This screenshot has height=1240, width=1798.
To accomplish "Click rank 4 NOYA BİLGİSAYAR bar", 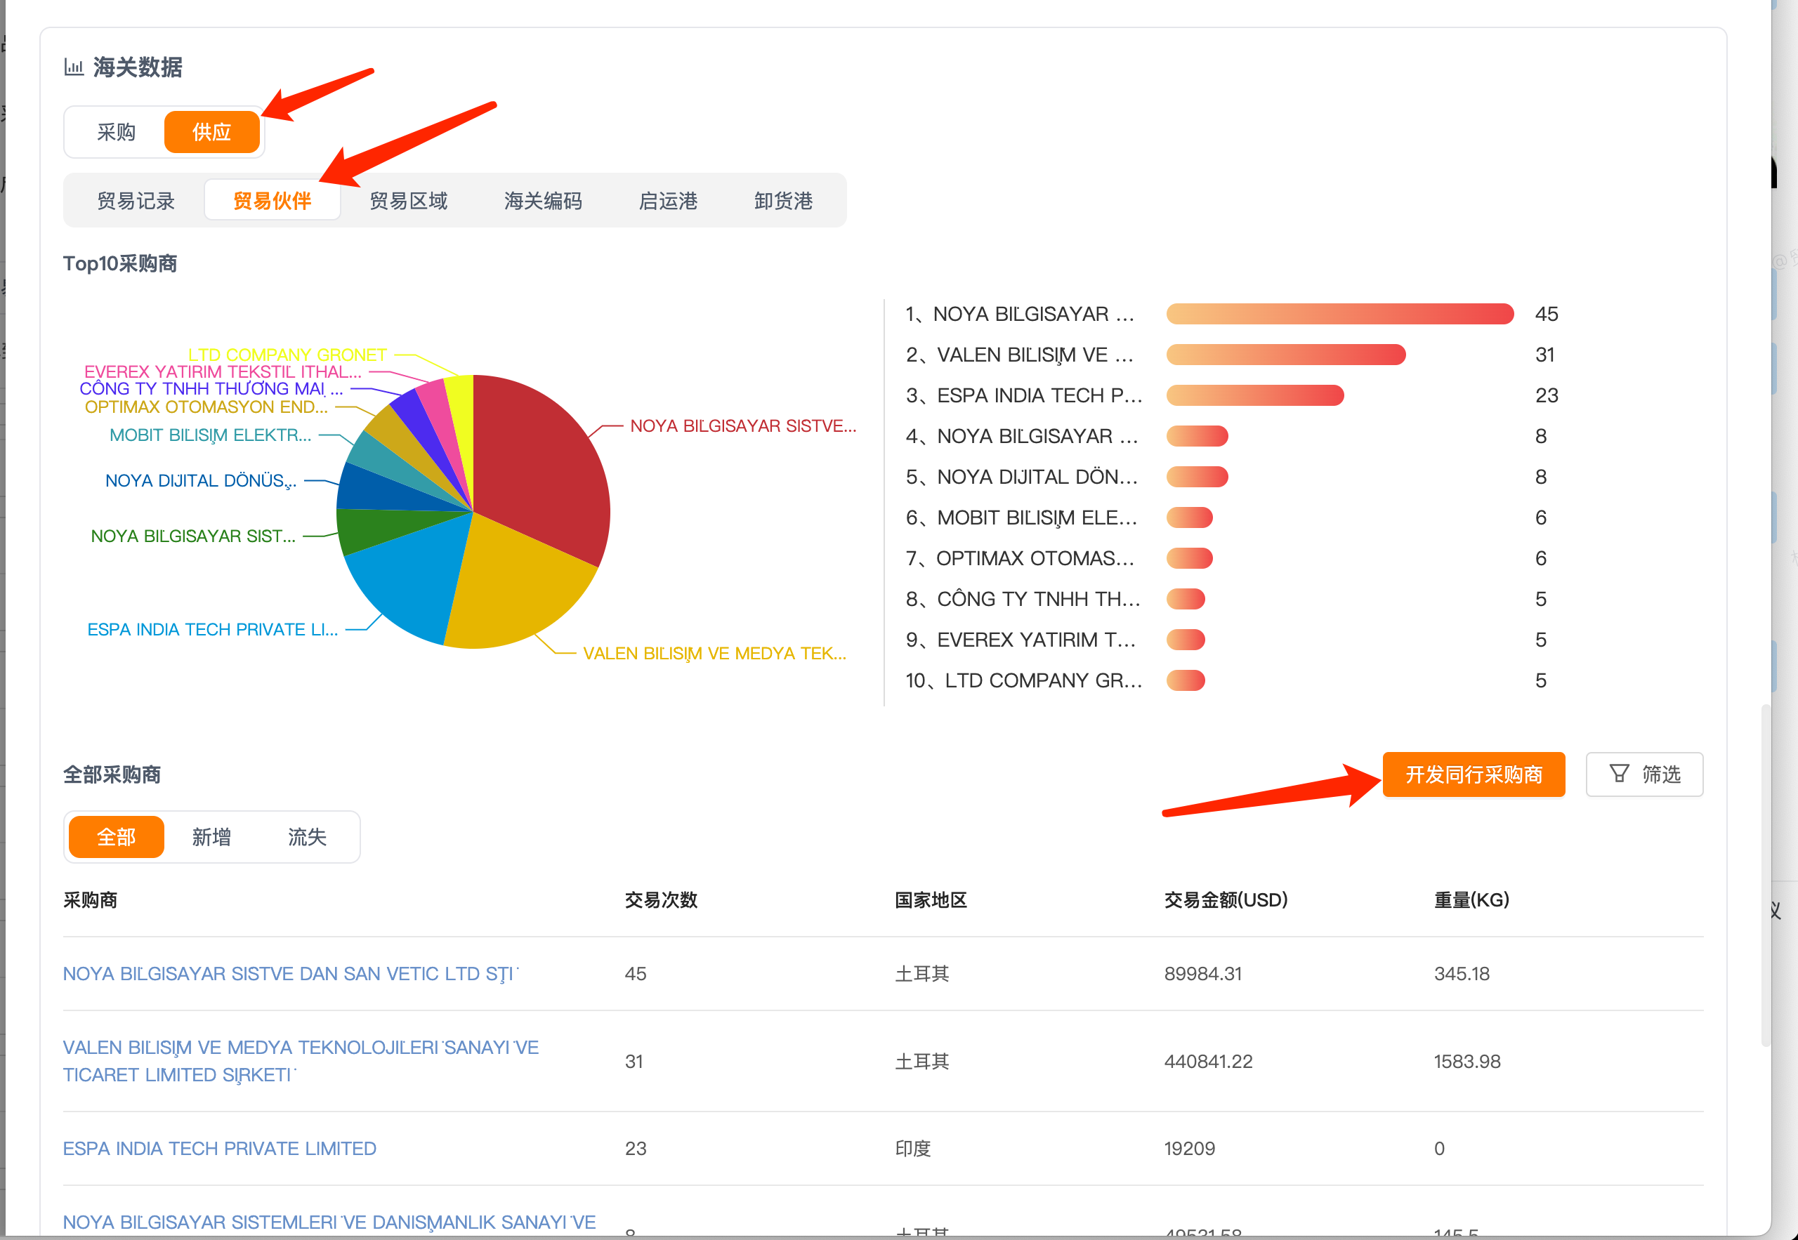I will click(1197, 436).
